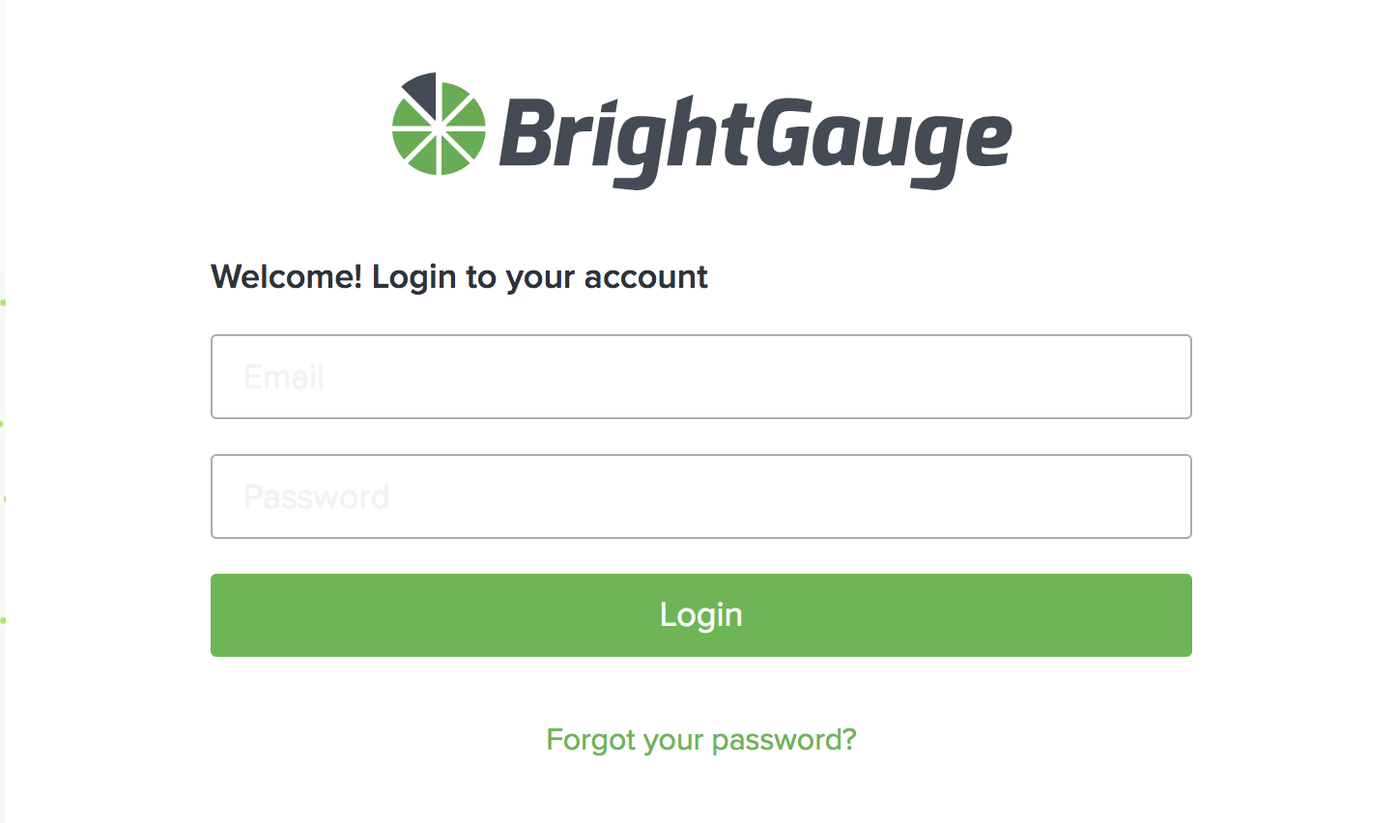Click the BrightGauge wordmark text
Image resolution: width=1397 pixels, height=823 pixels.
pos(756,141)
